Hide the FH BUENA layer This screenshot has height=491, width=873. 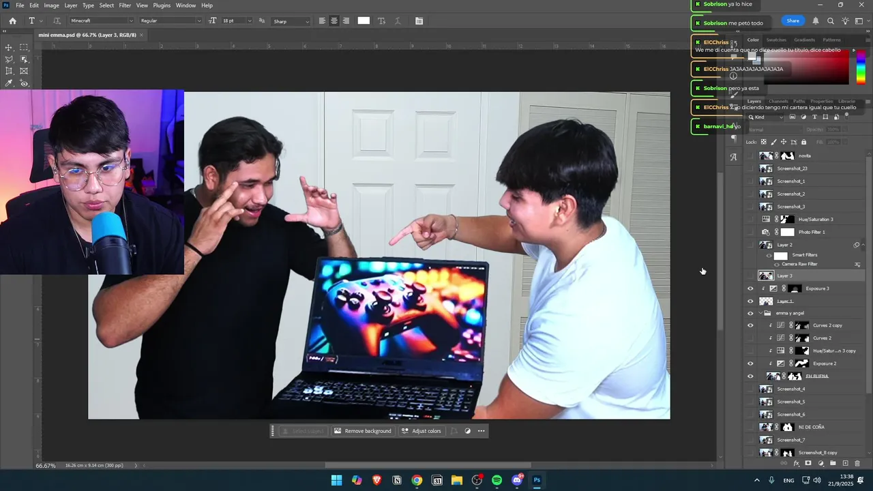(x=750, y=376)
